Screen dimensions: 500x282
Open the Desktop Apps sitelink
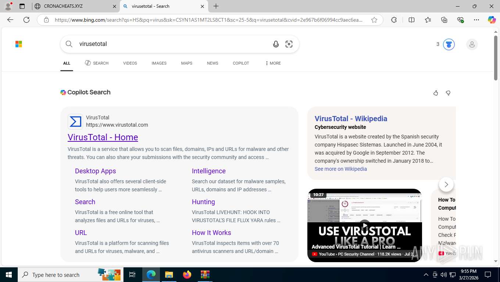click(95, 171)
